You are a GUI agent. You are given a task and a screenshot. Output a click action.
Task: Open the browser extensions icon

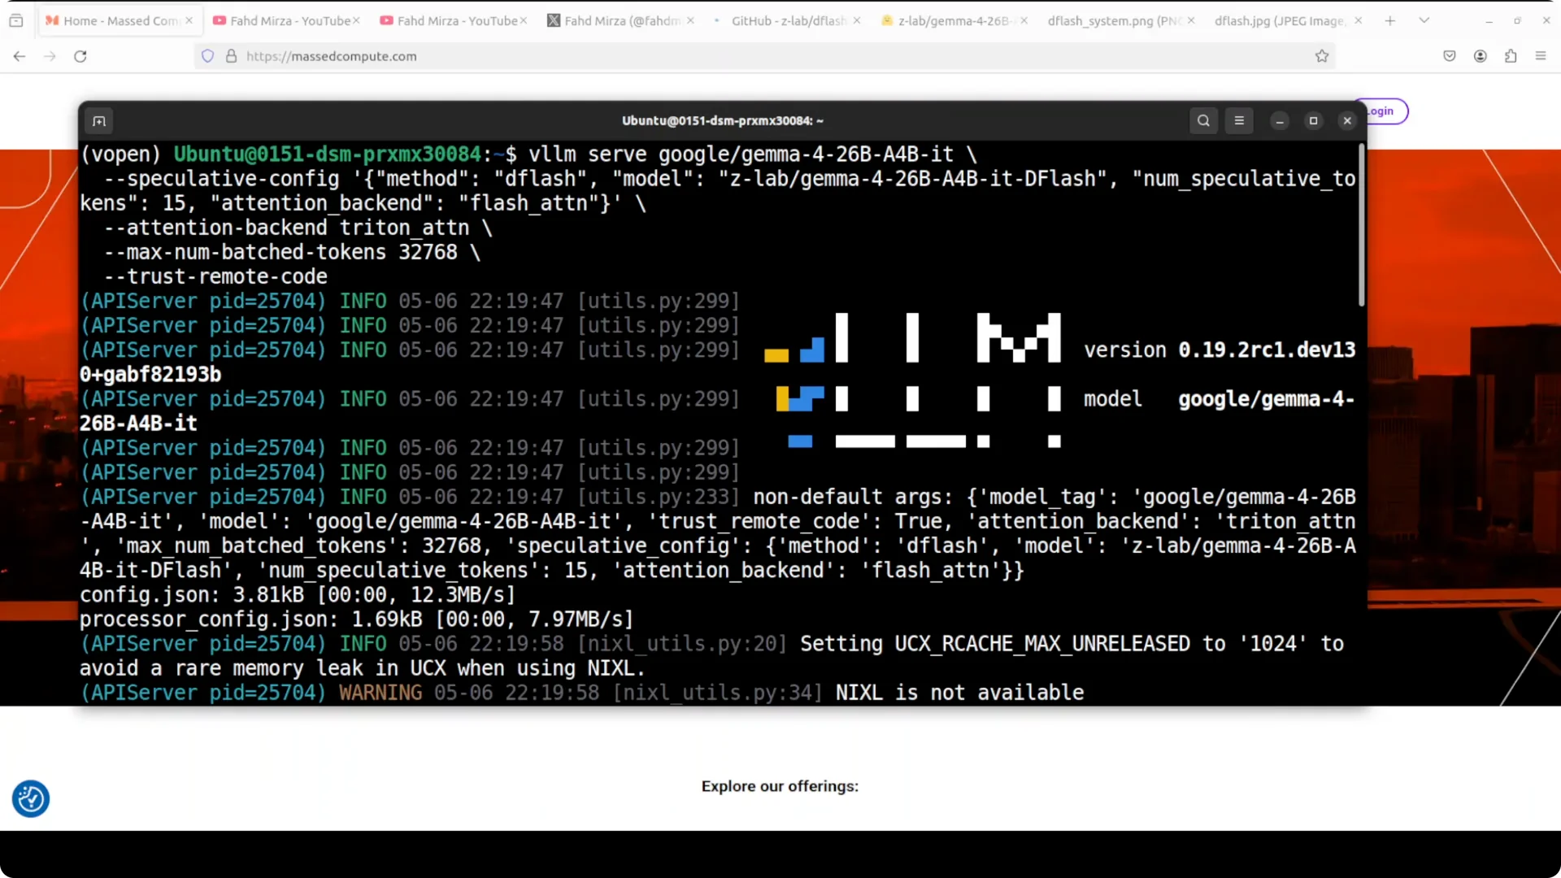pyautogui.click(x=1511, y=56)
